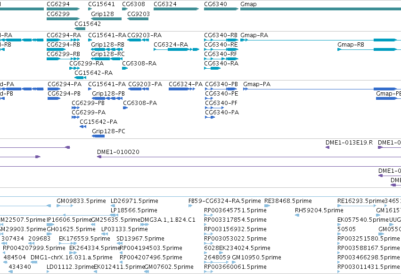This screenshot has height=274, width=401.
Task: Click the CG6340 gene bar
Action: [221, 9]
